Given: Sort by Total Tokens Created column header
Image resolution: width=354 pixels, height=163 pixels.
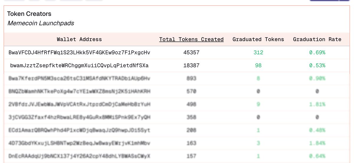Looking at the screenshot, I should click(x=191, y=39).
